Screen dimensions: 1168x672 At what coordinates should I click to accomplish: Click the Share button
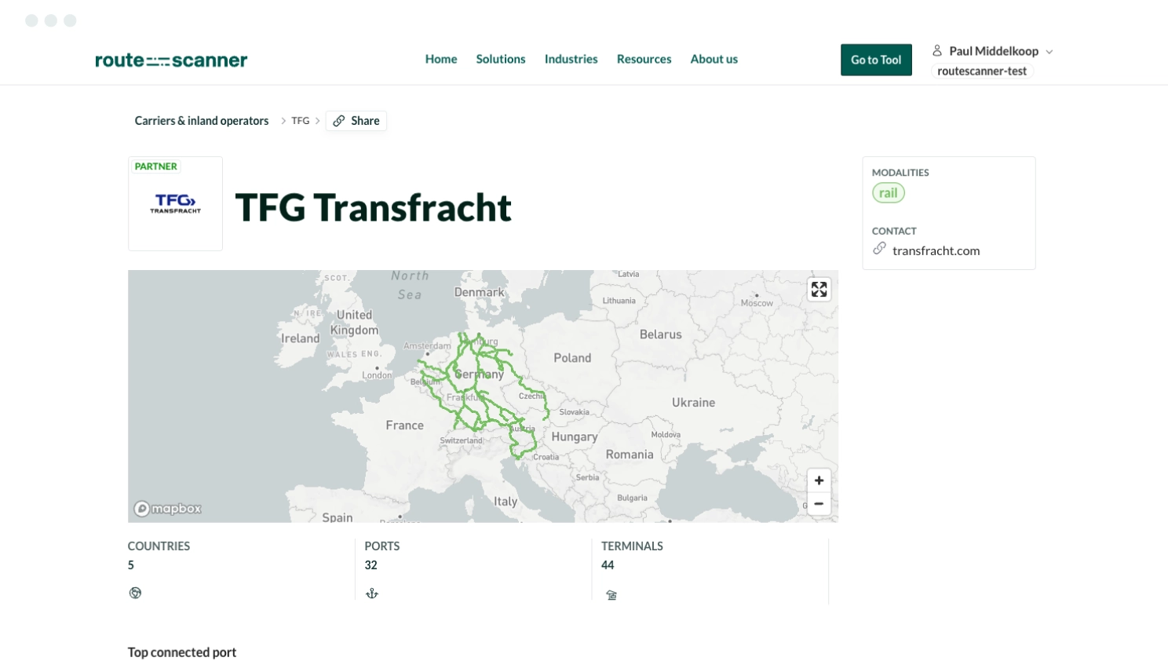[356, 121]
